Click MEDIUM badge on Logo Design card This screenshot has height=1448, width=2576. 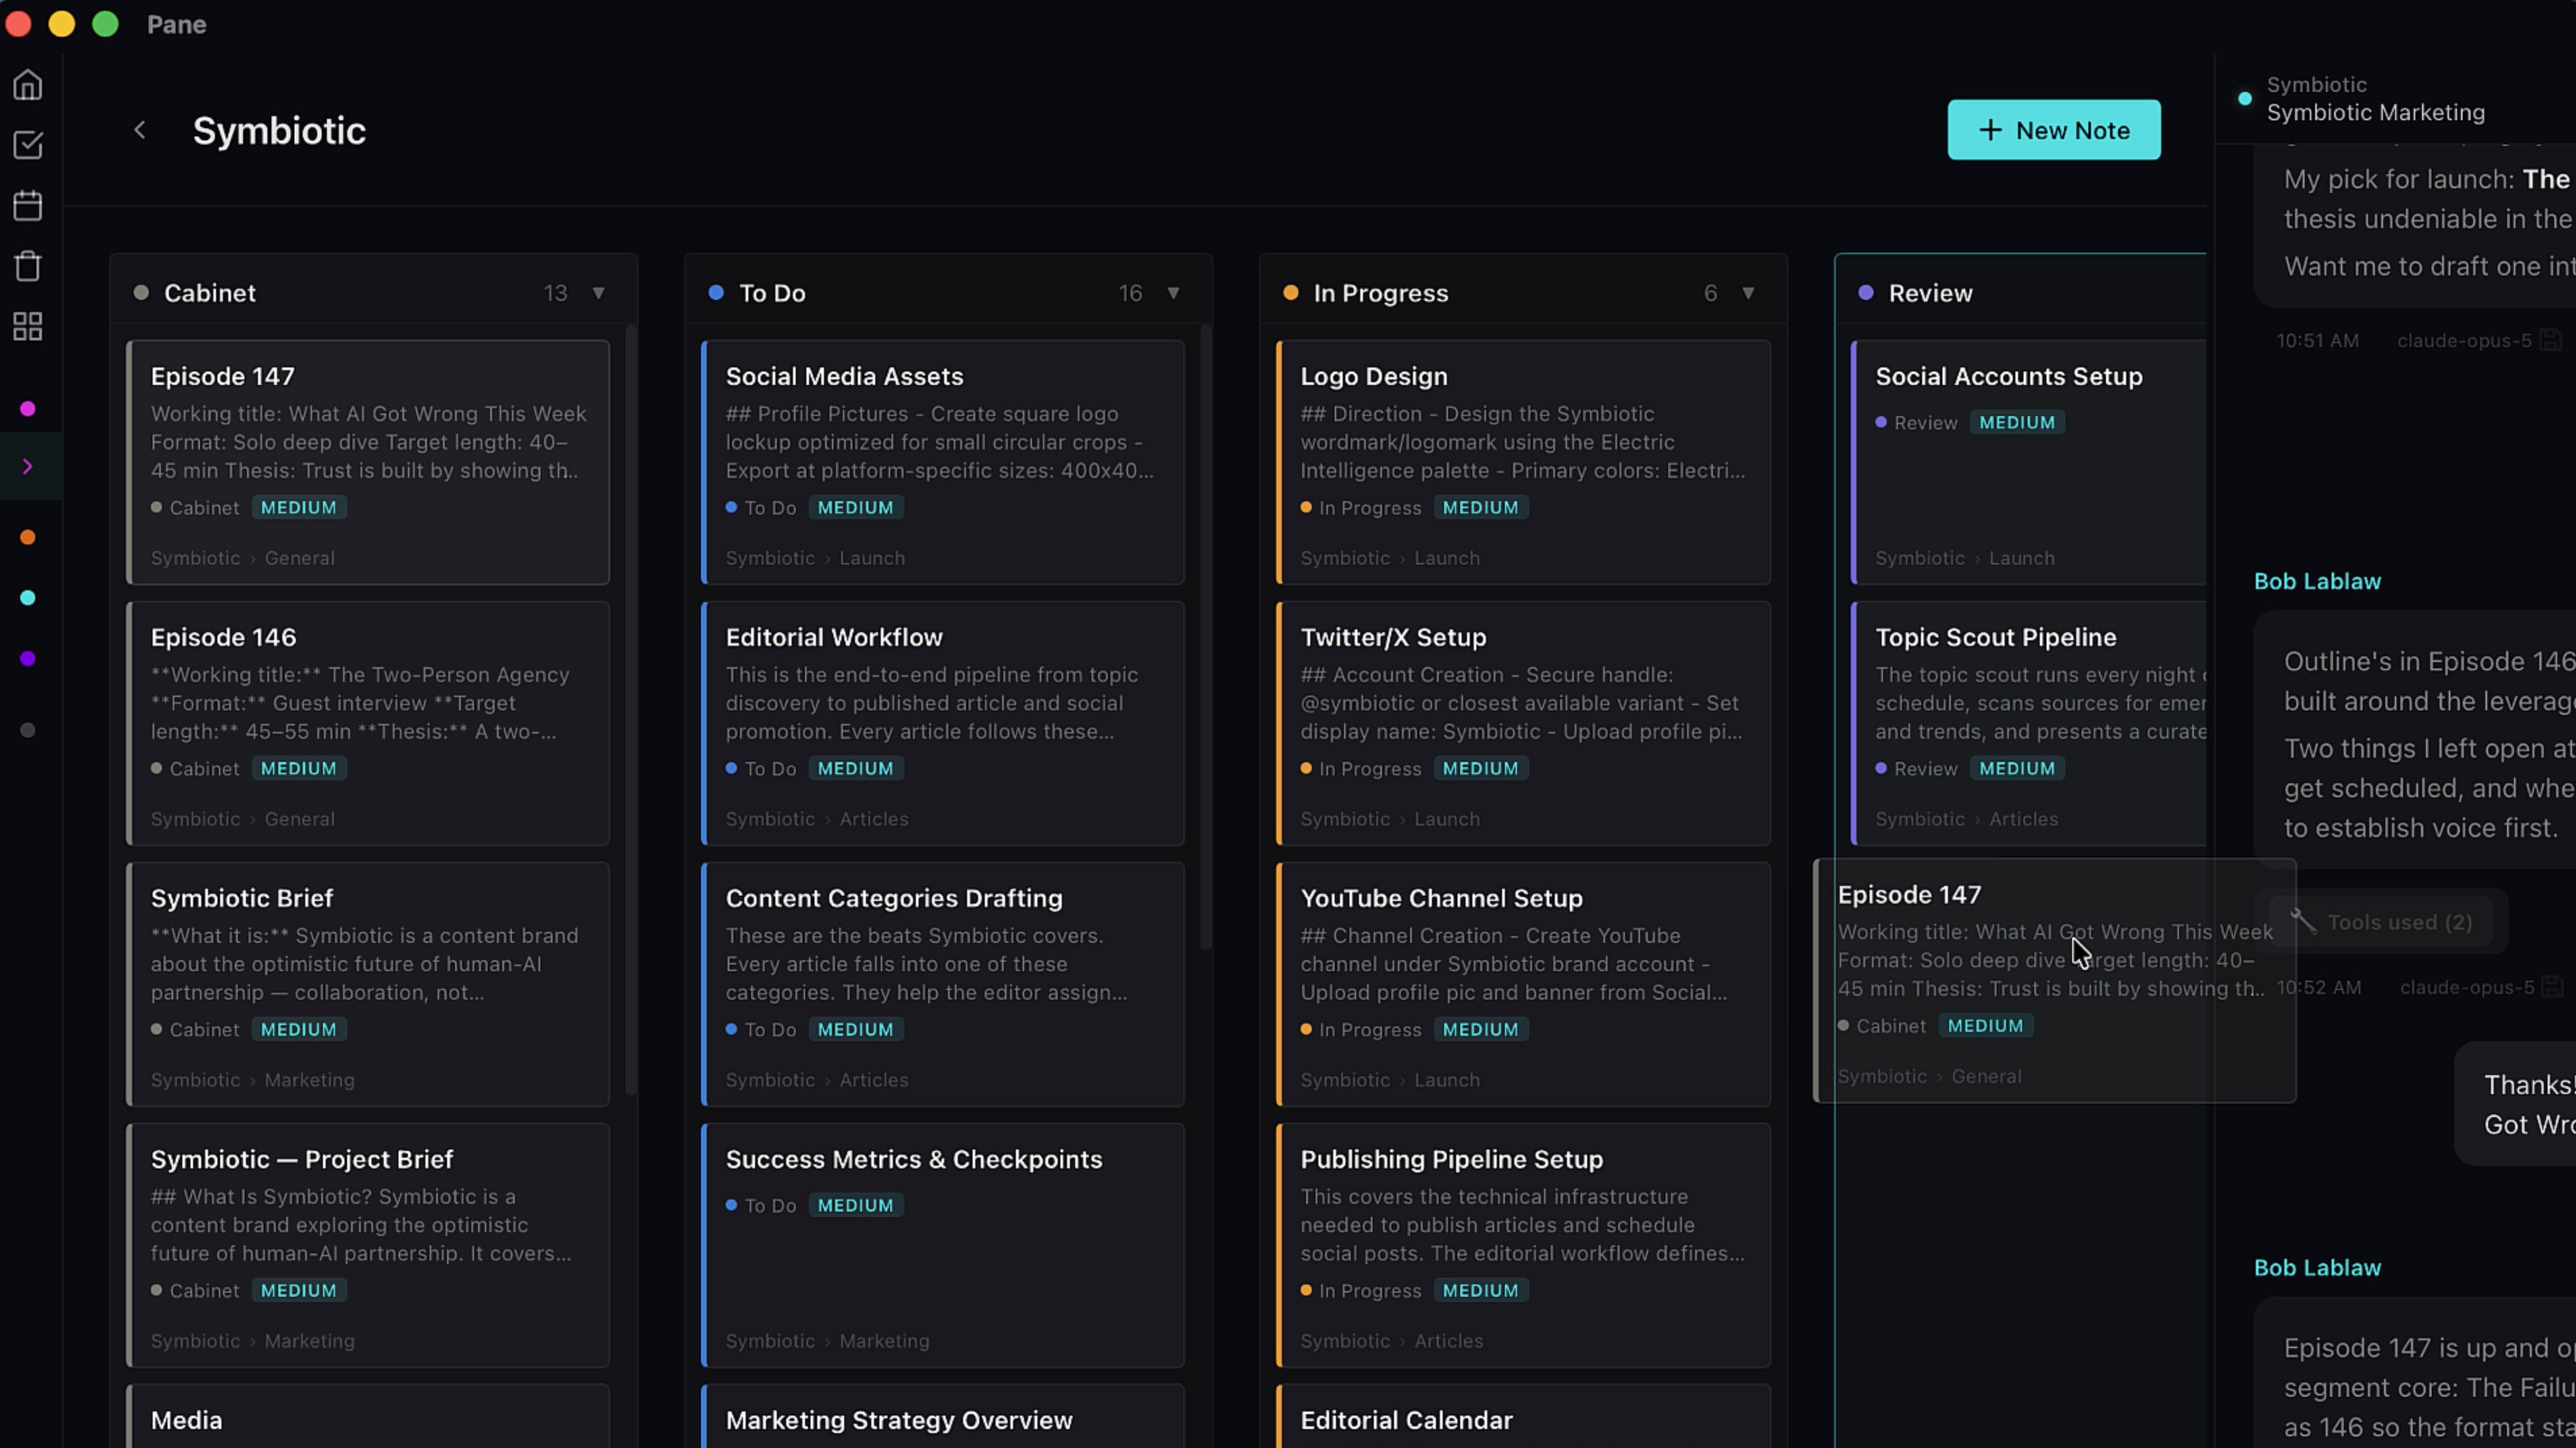[x=1480, y=508]
